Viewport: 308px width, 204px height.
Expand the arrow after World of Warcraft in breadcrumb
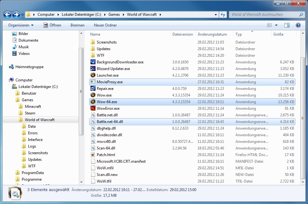click(160, 15)
